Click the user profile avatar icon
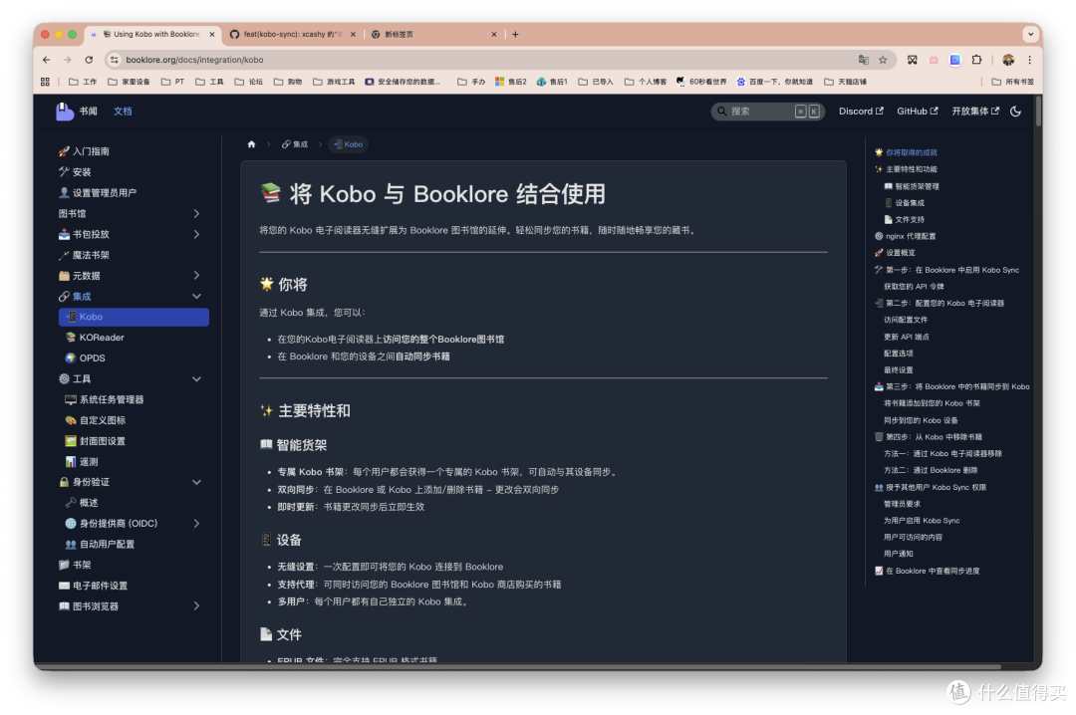The image size is (1076, 715). point(1008,60)
